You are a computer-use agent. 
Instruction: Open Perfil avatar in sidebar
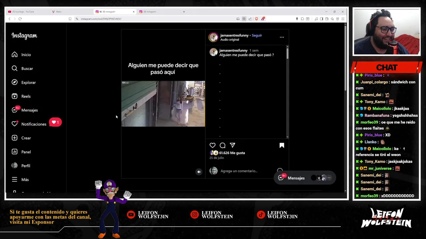15,166
